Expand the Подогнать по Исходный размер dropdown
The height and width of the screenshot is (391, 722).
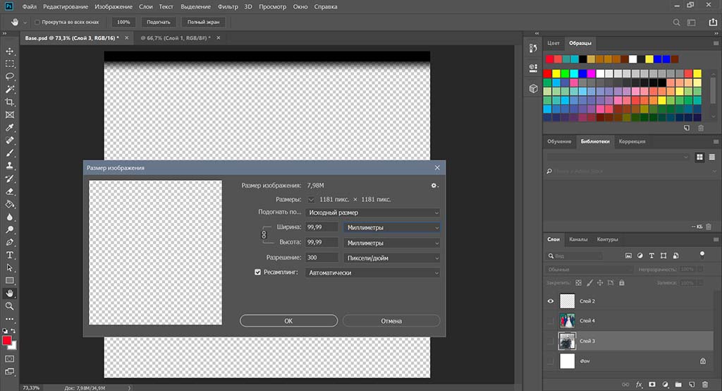tap(373, 212)
